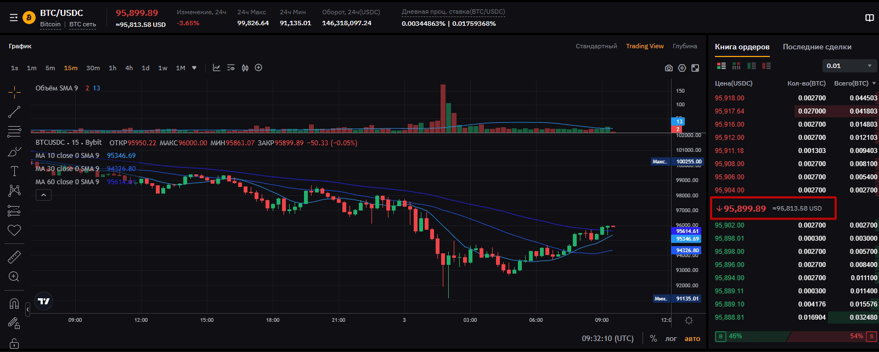Toggle lock all drawings padlock
Viewport: 879px width, 352px height.
click(x=14, y=343)
